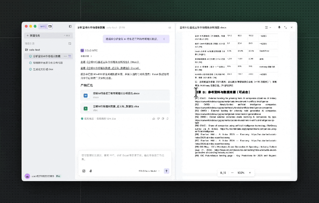Copy the response with copy icon

[x=163, y=118]
